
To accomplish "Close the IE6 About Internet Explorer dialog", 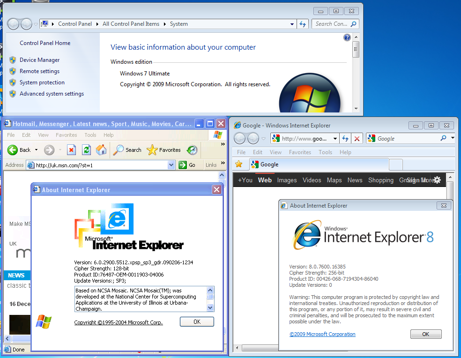I will (217, 190).
